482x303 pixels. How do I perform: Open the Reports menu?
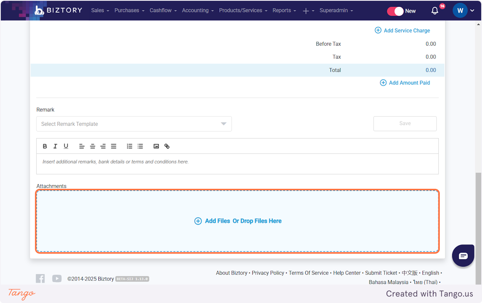(284, 10)
